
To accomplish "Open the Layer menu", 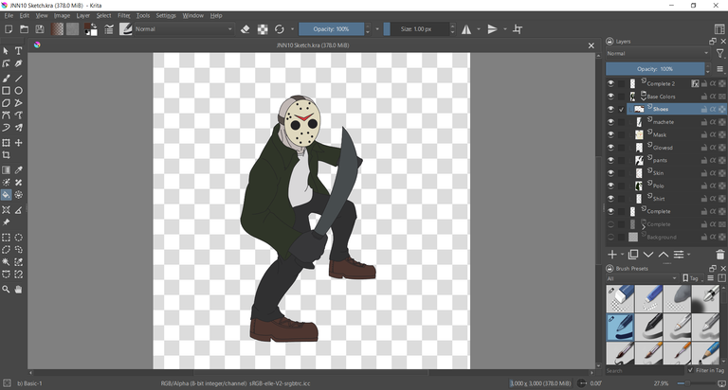I will pos(83,15).
